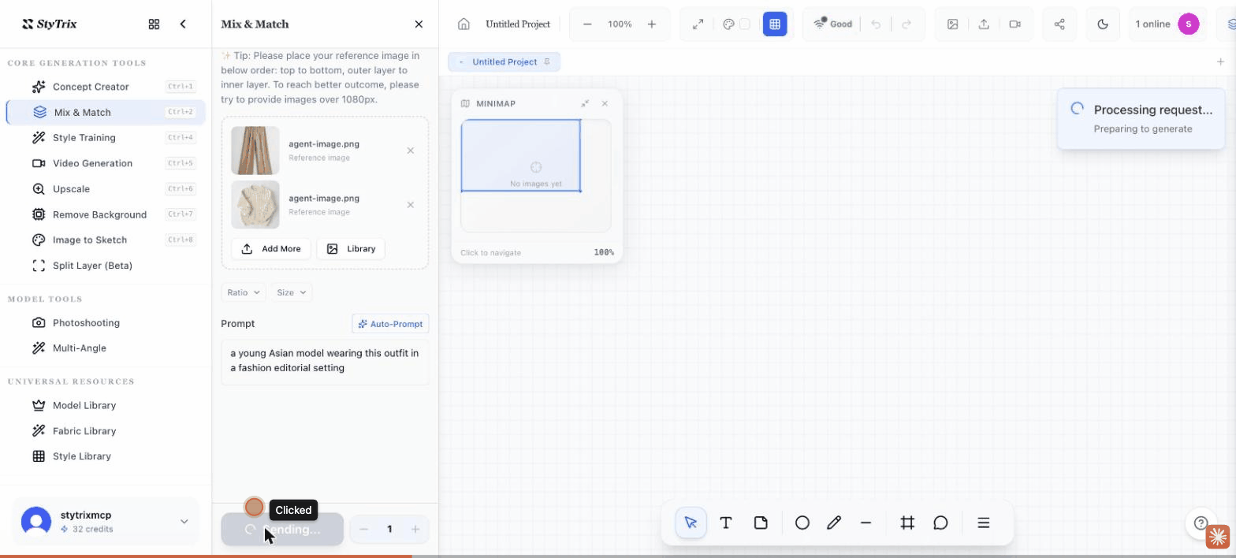Screen dimensions: 1236x558
Task: Open Concept Creator tool
Action: (x=106, y=87)
